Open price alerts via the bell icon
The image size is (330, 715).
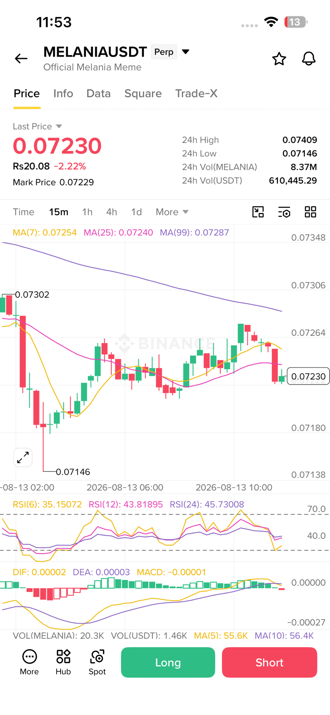[308, 59]
